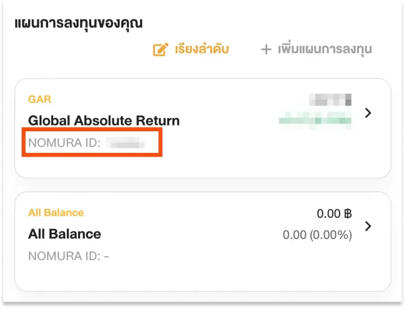The image size is (405, 309).
Task: Click the blurred balance amount in GAR card
Action: pos(330,100)
